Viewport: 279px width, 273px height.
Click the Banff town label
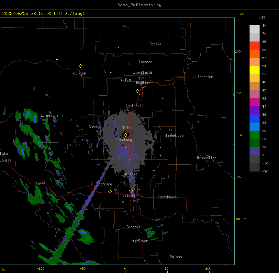[x=40, y=184]
